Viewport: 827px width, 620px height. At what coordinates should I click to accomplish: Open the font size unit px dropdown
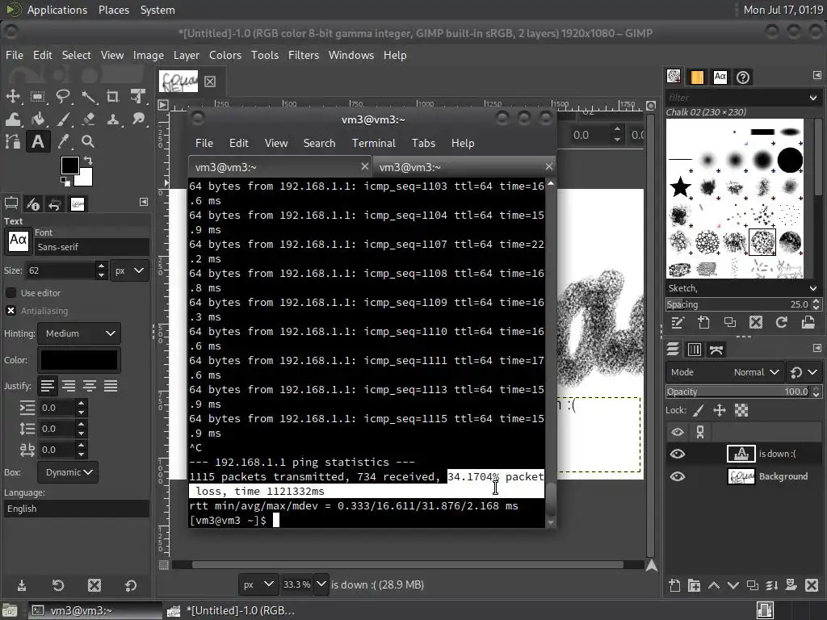pyautogui.click(x=129, y=270)
